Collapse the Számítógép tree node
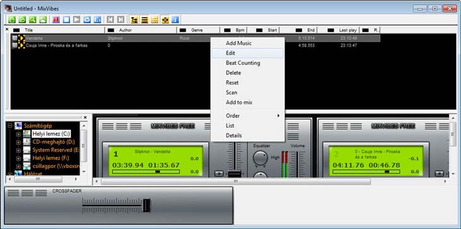Image resolution: width=461 pixels, height=229 pixels. pos(9,126)
